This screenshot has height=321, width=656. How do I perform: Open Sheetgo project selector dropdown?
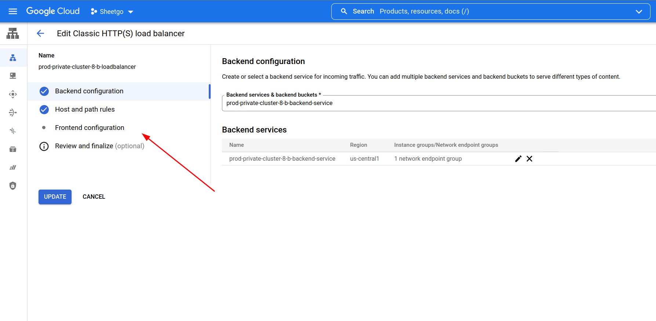pos(112,12)
